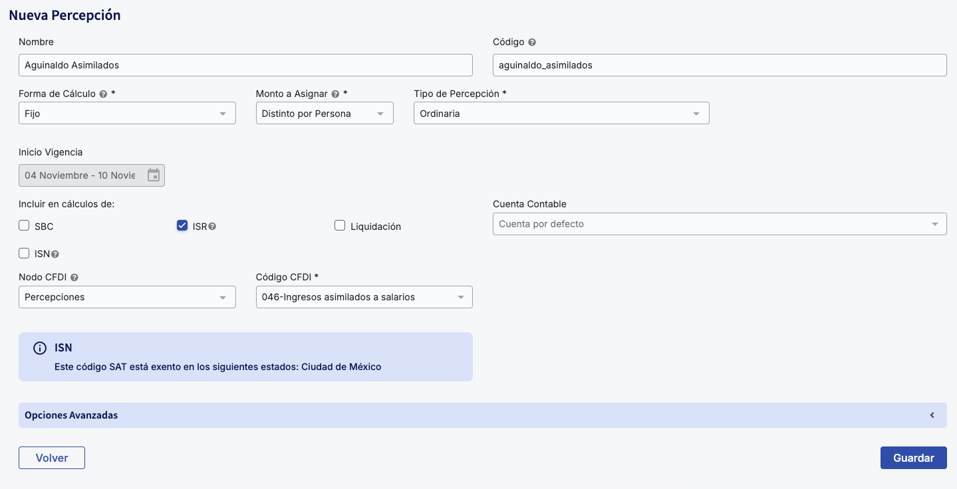Tick the Liquidación checkbox
This screenshot has height=489, width=957.
(x=339, y=226)
